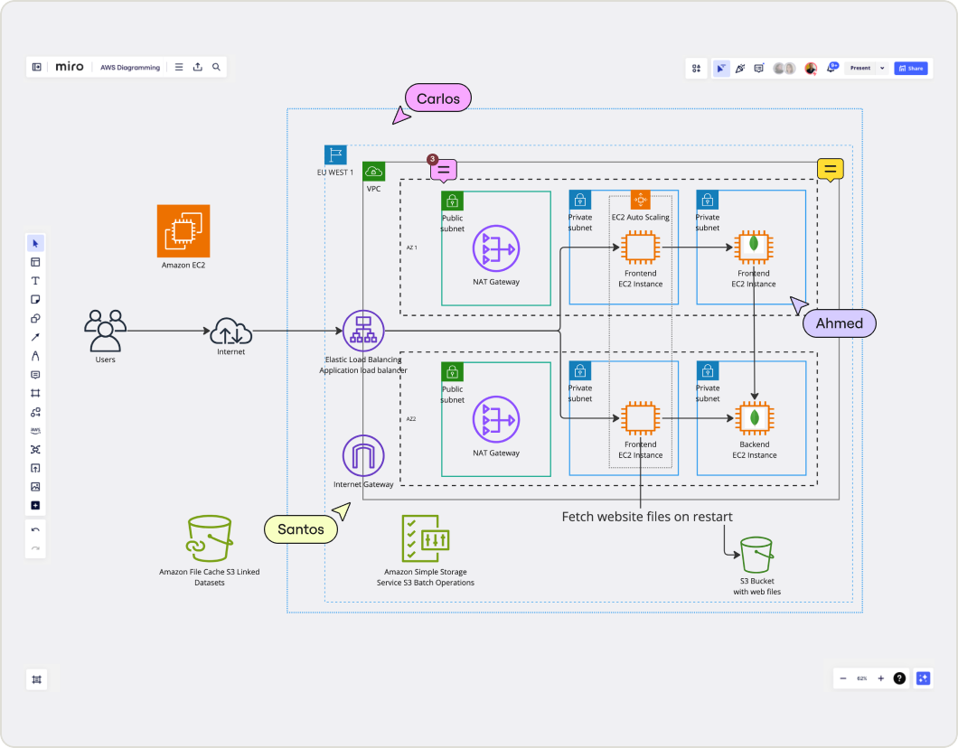Click Santos's cursor name label
The height and width of the screenshot is (748, 958).
coord(301,528)
